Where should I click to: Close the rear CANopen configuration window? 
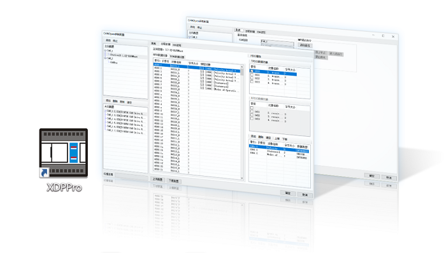393,36
